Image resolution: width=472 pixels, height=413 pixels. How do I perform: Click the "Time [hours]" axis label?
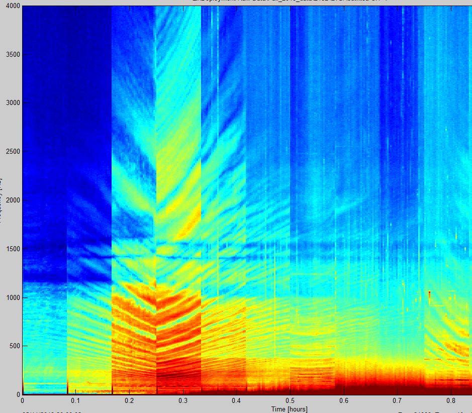(x=290, y=409)
